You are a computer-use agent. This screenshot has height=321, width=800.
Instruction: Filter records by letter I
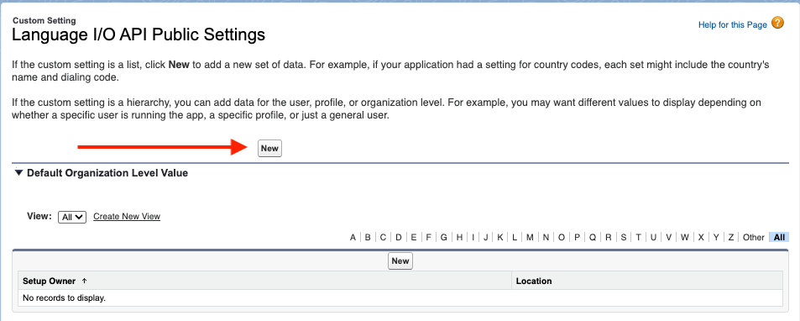[x=473, y=237]
